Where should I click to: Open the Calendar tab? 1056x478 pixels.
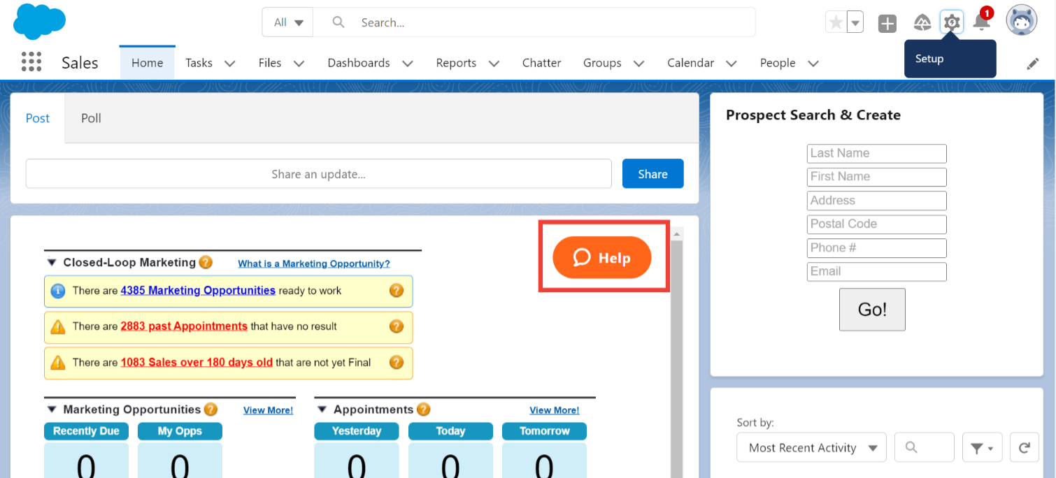690,63
